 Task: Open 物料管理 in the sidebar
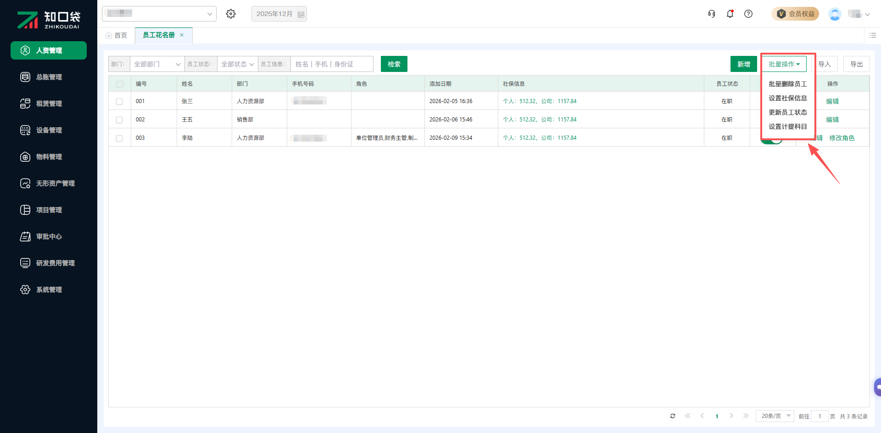click(49, 157)
